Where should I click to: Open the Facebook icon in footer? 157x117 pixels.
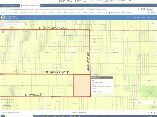(145, 113)
